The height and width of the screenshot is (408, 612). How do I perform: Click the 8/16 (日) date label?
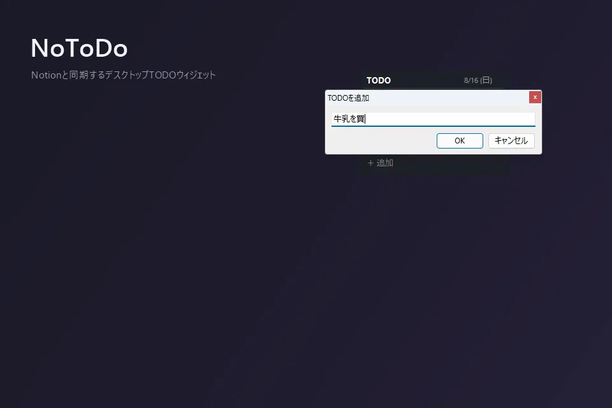coord(477,80)
